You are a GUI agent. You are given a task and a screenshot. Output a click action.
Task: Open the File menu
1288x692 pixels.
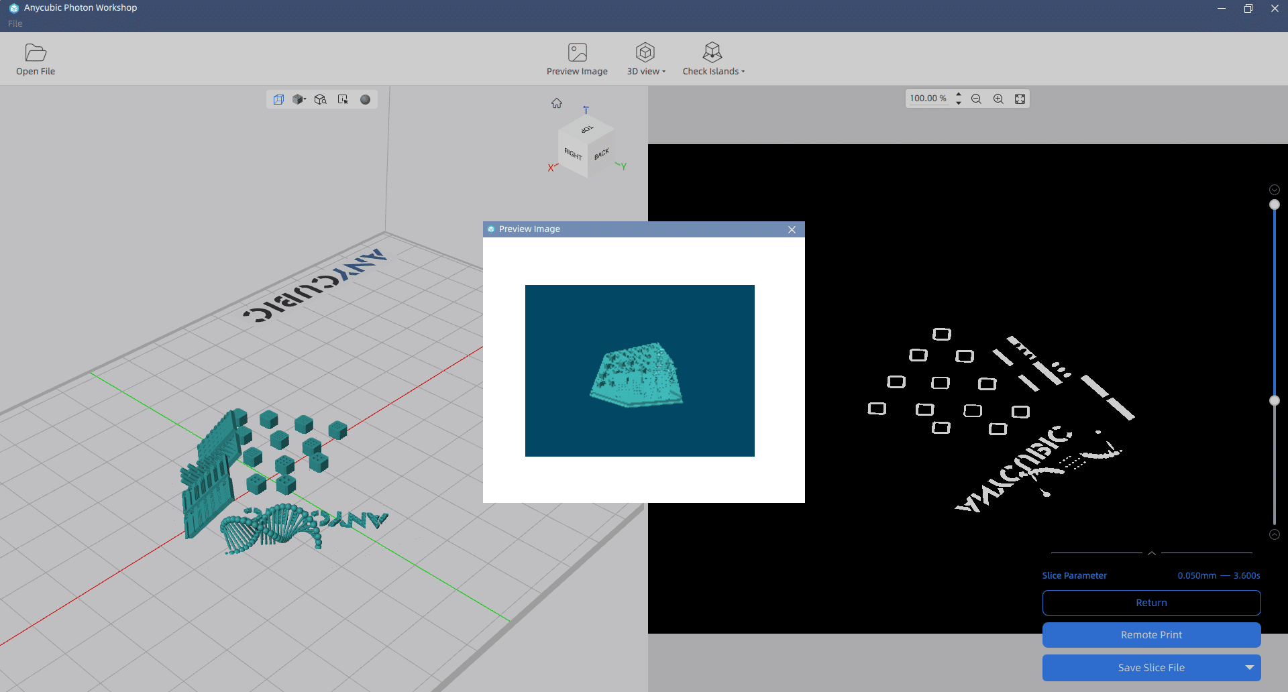click(15, 23)
